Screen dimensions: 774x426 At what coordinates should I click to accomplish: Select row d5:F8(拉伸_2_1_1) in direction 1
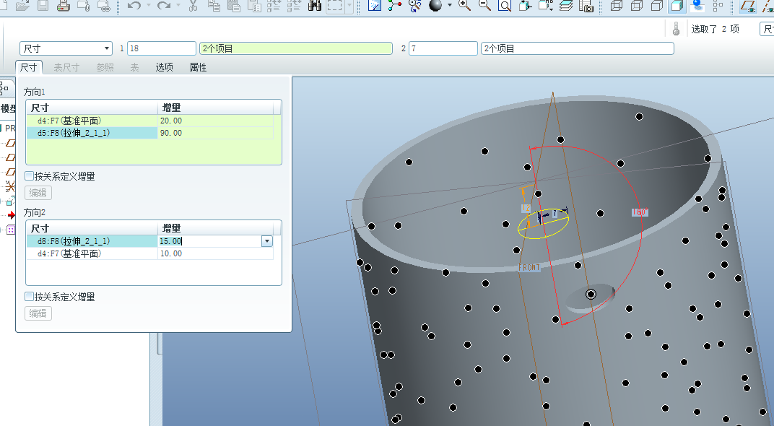(x=92, y=133)
